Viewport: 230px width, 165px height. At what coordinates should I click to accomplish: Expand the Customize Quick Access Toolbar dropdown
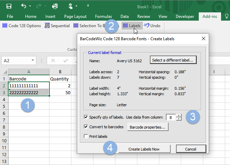coord(88,6)
